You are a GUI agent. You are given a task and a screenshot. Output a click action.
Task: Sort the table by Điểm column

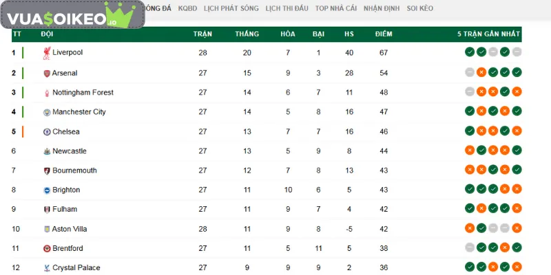point(384,33)
